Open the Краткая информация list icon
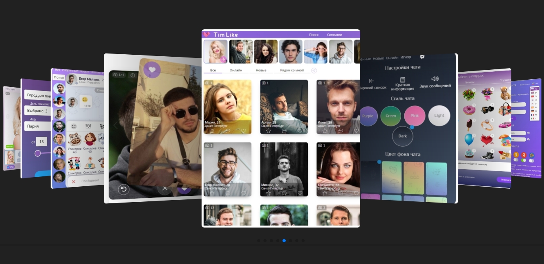The image size is (544, 264). point(402,80)
